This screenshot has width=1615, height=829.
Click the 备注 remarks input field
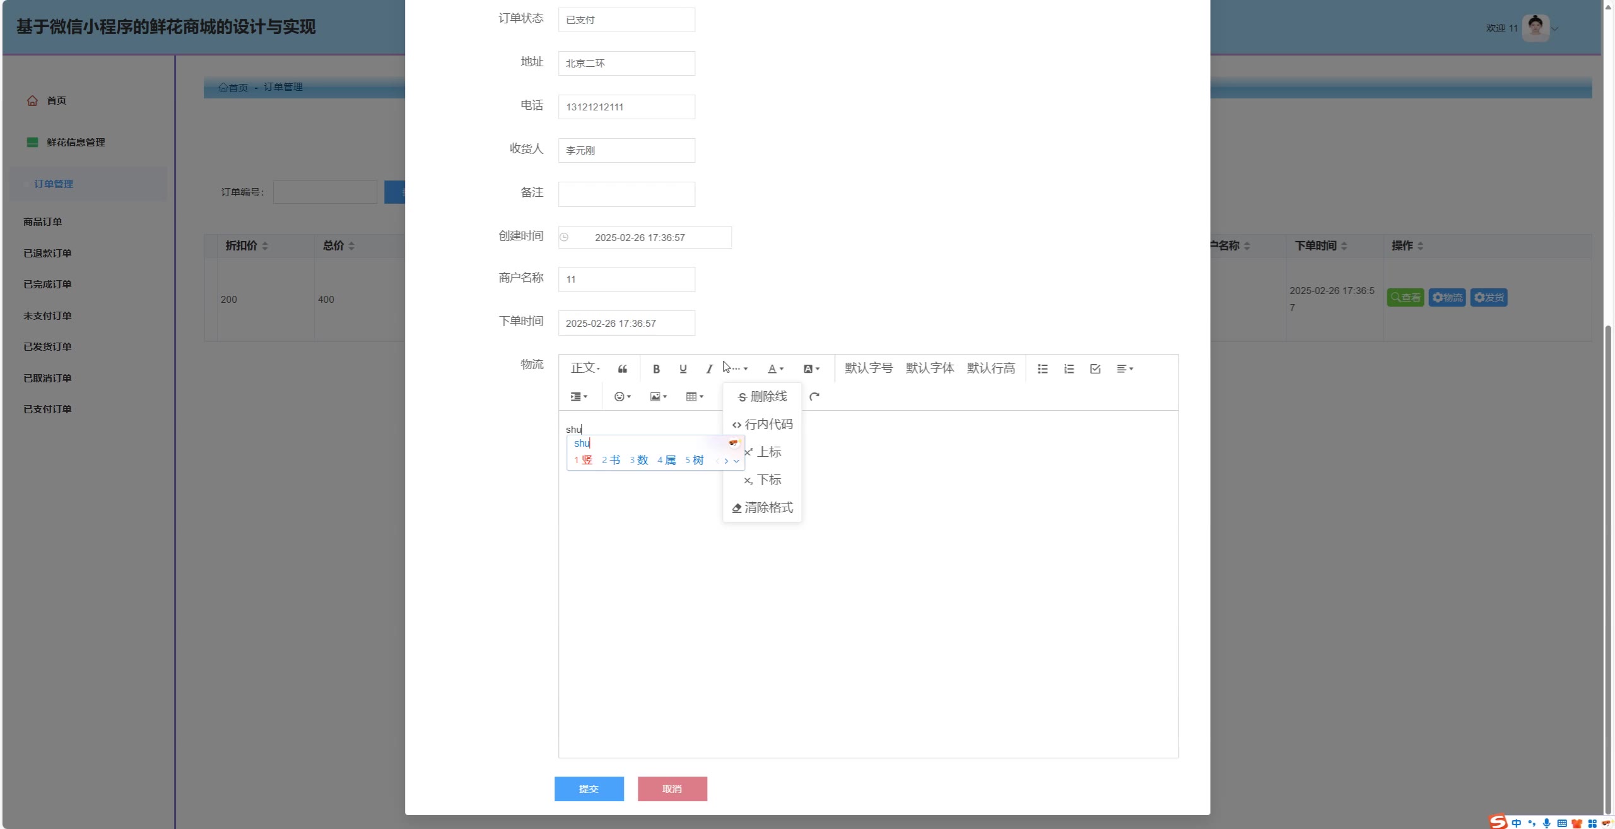pyautogui.click(x=626, y=194)
